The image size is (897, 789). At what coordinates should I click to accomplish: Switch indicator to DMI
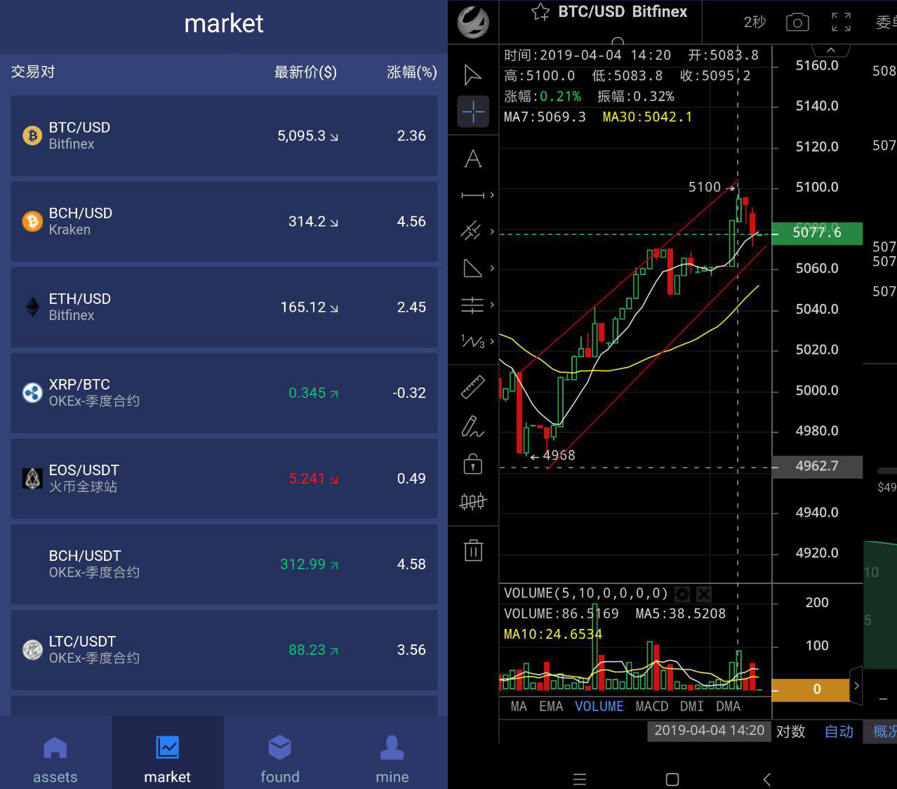coord(691,706)
